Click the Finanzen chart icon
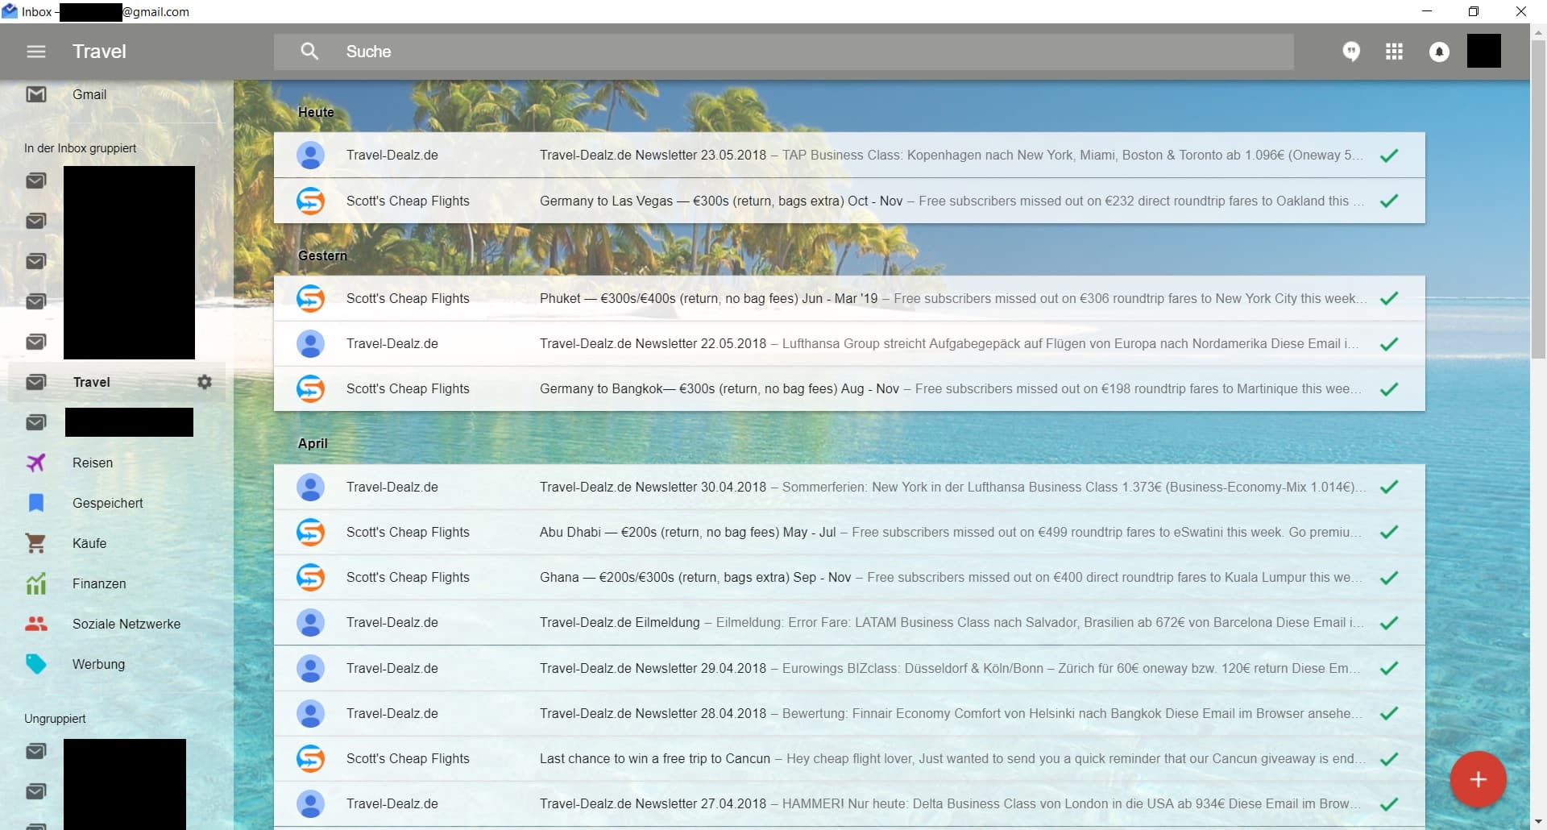 pos(36,583)
